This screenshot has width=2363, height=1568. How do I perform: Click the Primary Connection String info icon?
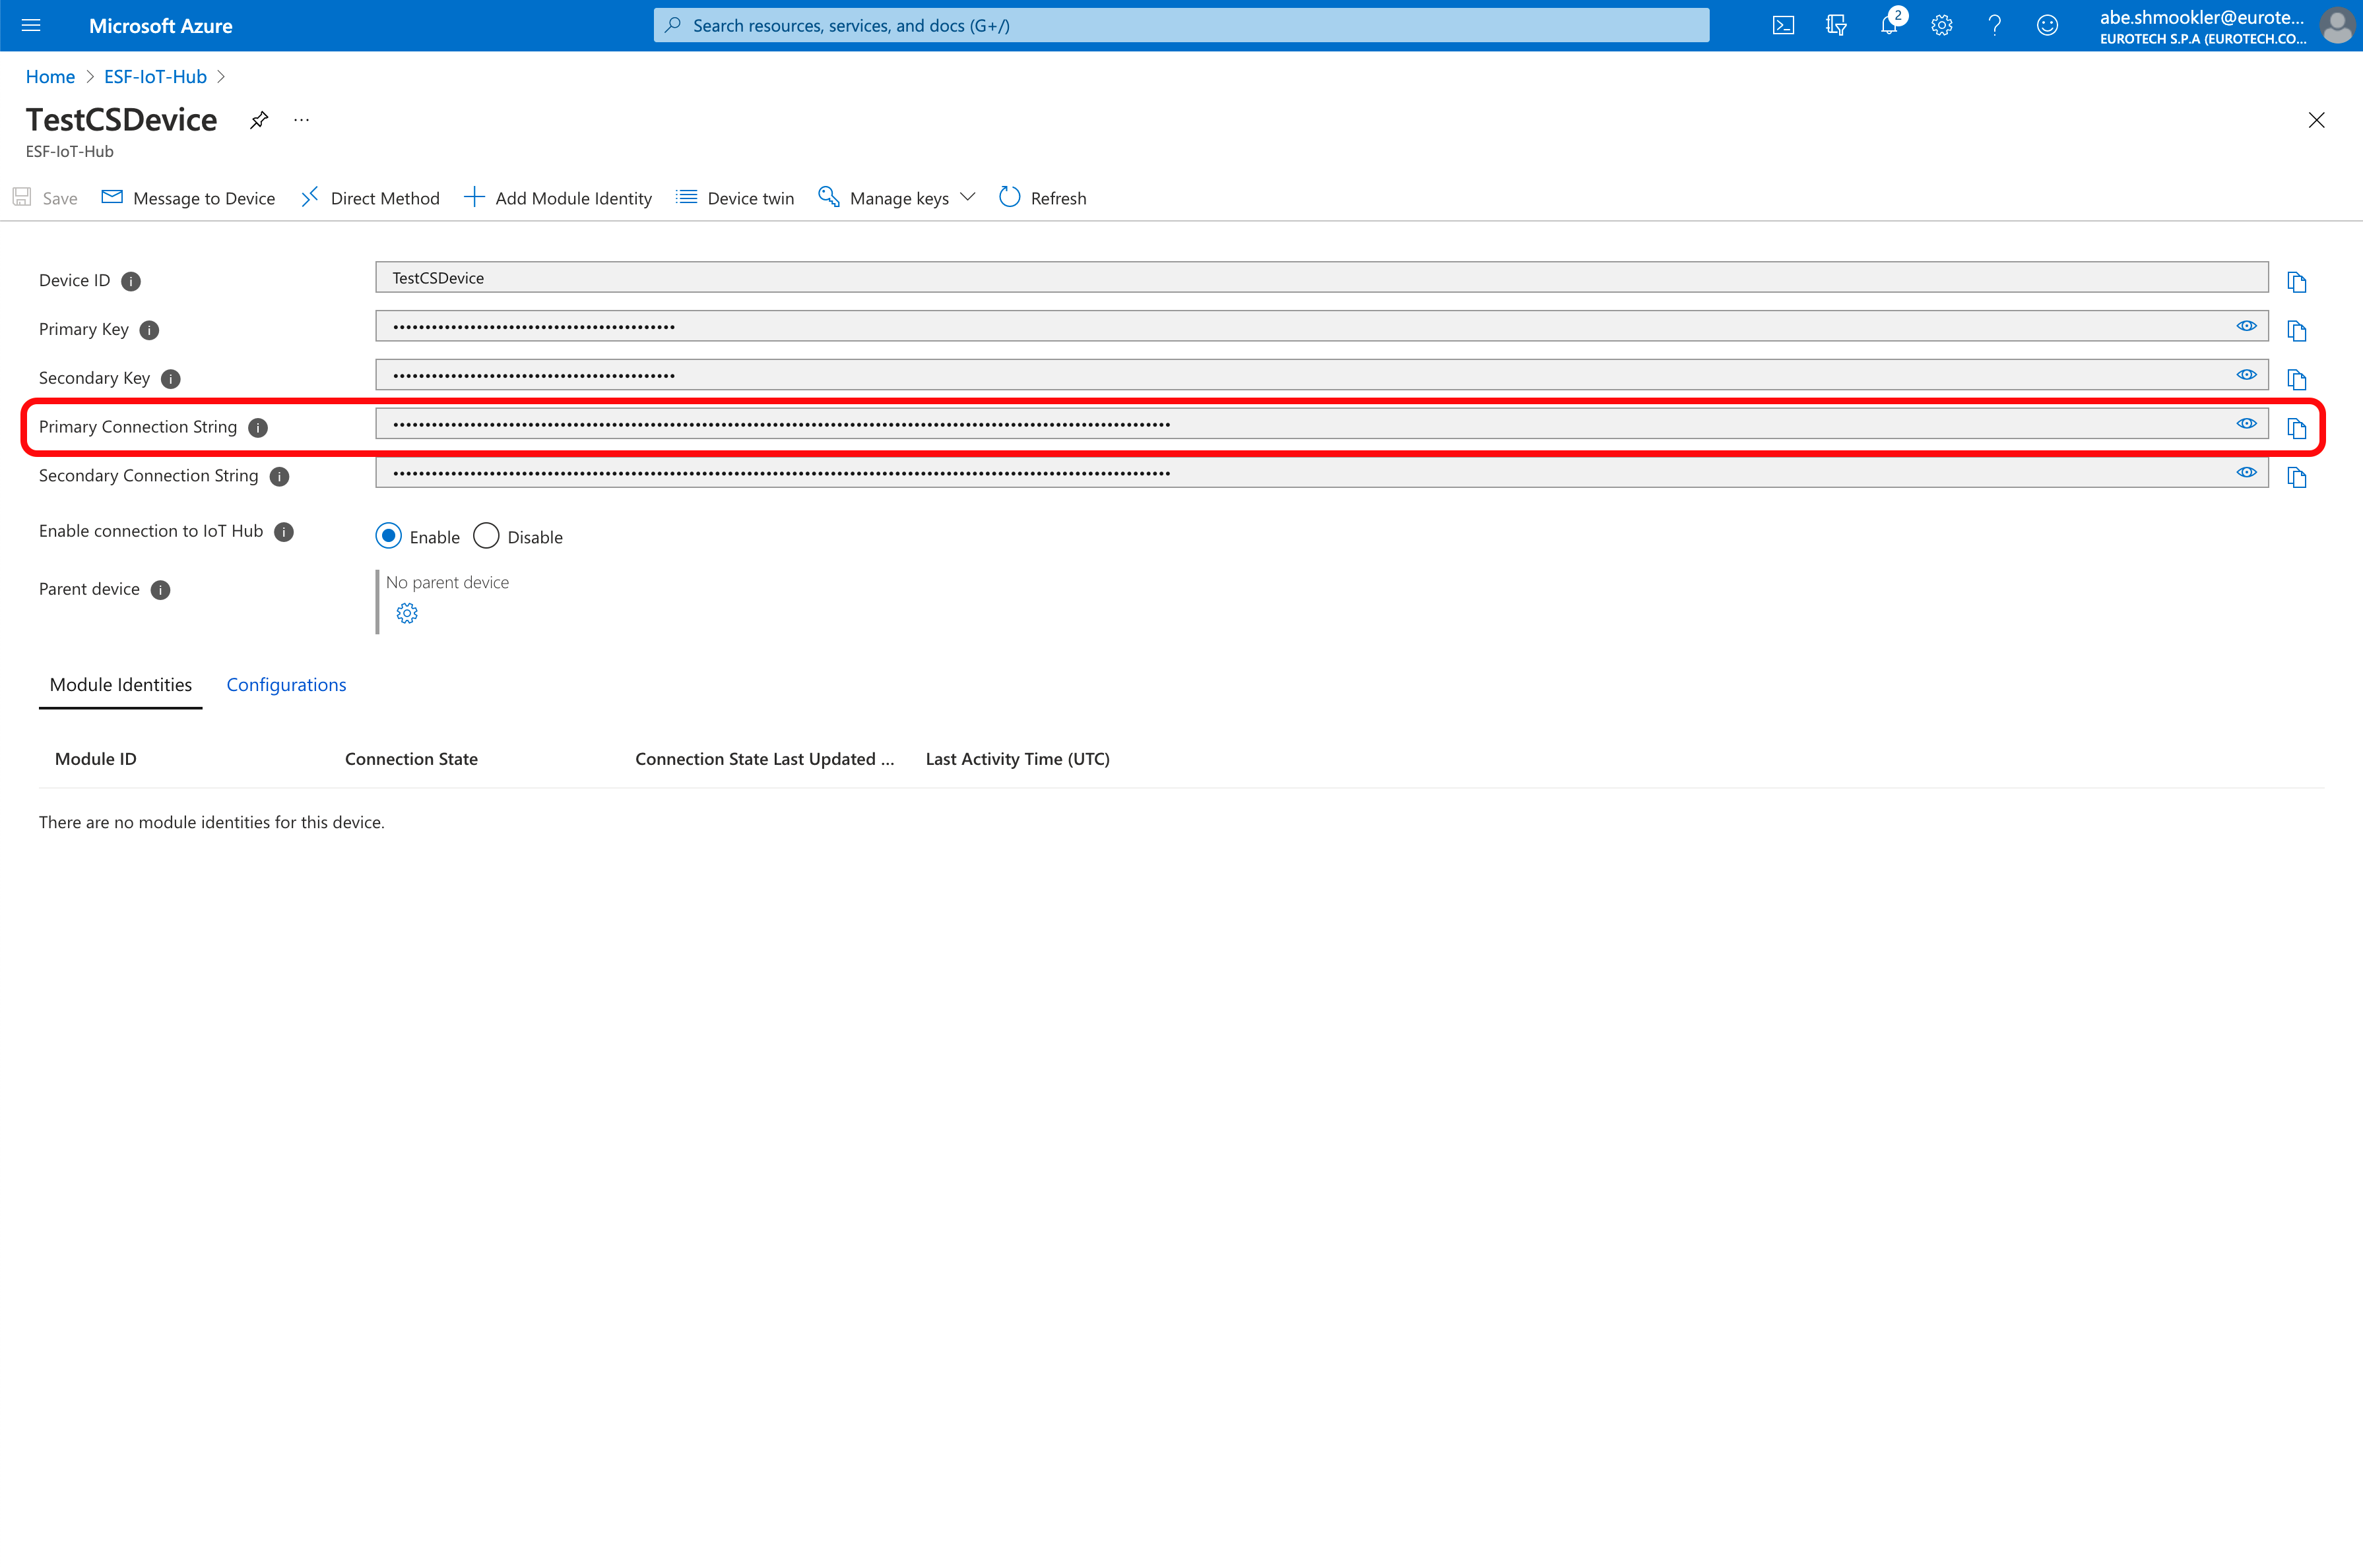[x=258, y=428]
